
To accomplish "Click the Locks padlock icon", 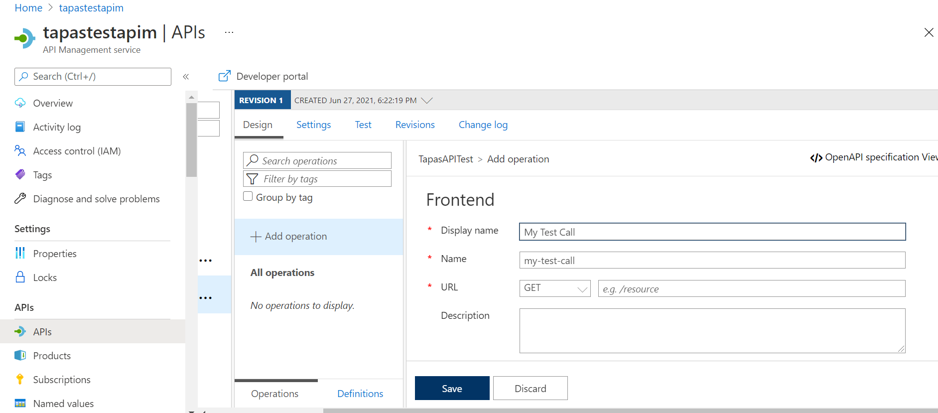I will click(x=20, y=277).
